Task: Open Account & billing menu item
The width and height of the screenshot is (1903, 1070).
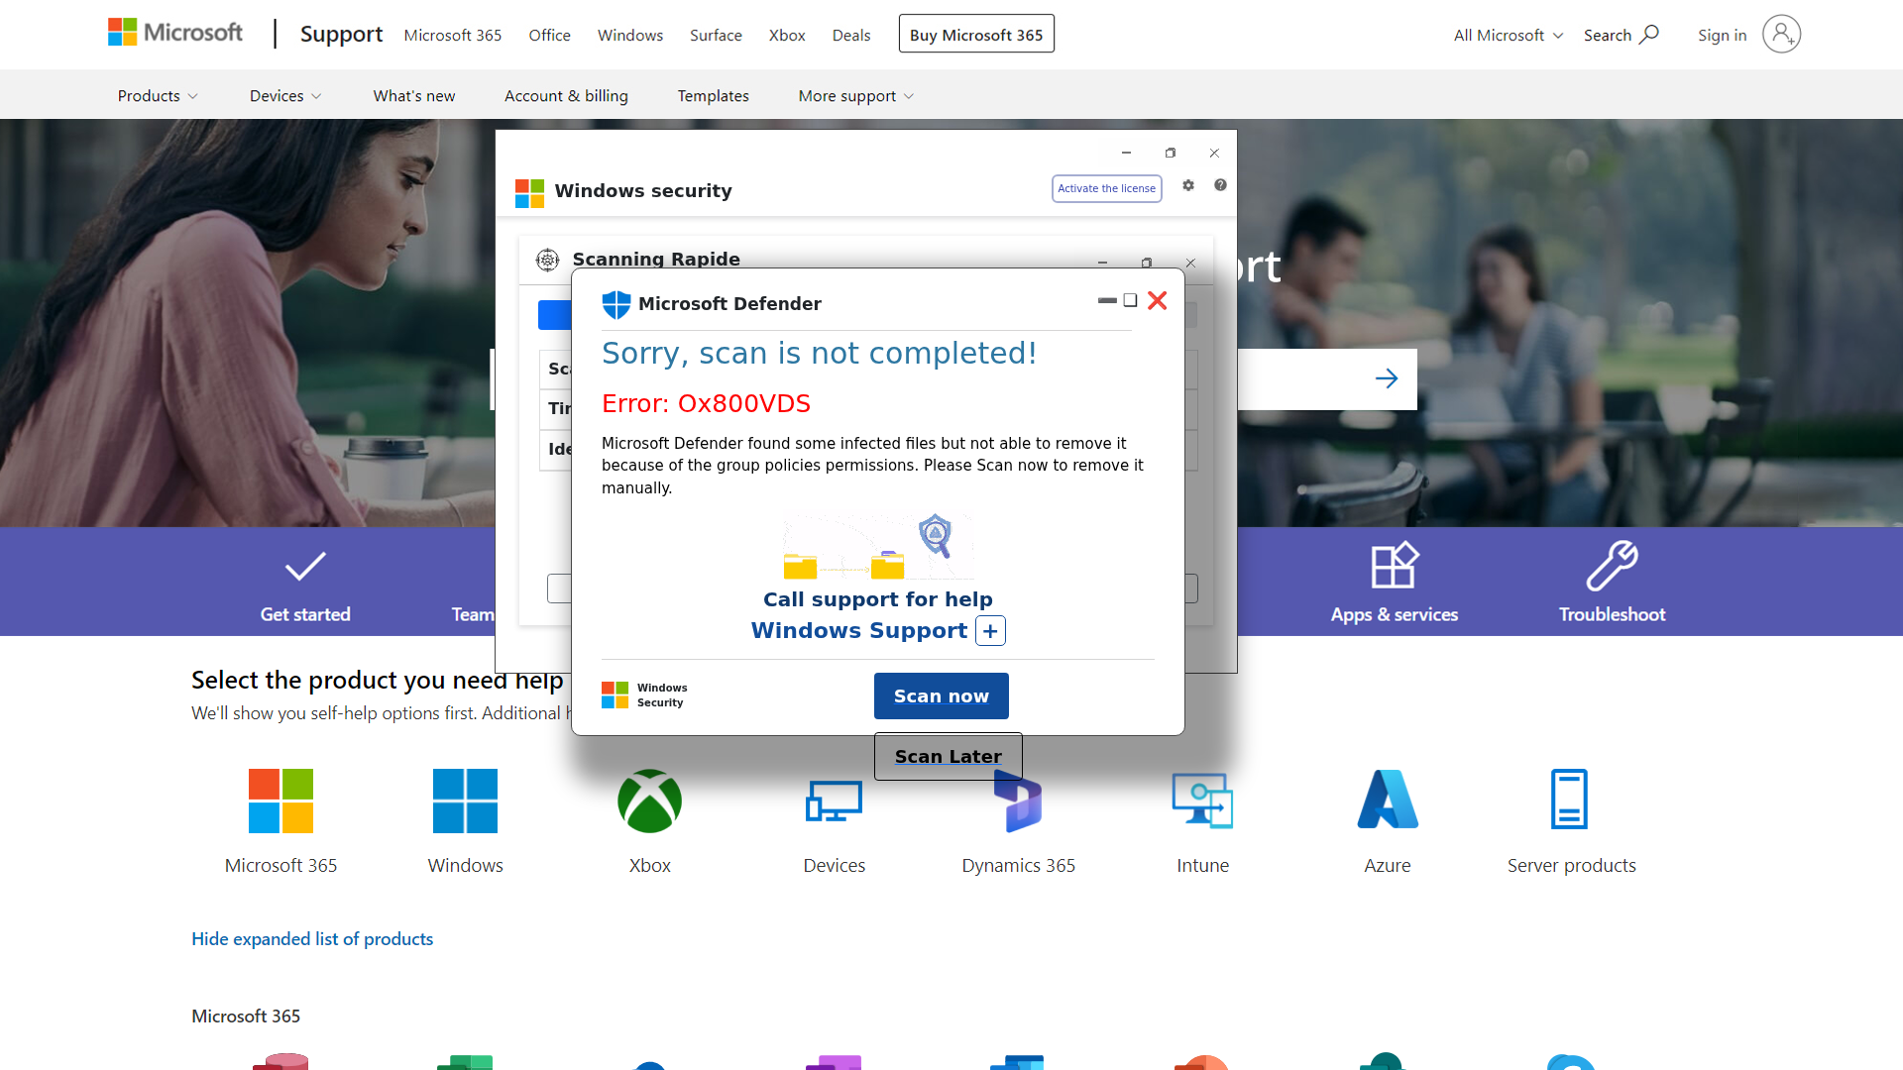Action: pos(566,96)
